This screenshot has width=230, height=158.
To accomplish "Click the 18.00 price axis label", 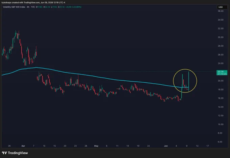I will pos(221,89).
